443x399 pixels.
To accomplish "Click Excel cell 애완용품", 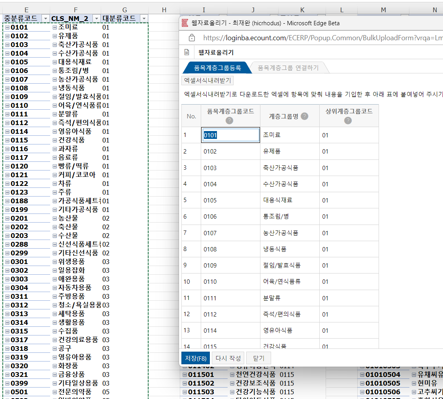I will coord(76,279).
